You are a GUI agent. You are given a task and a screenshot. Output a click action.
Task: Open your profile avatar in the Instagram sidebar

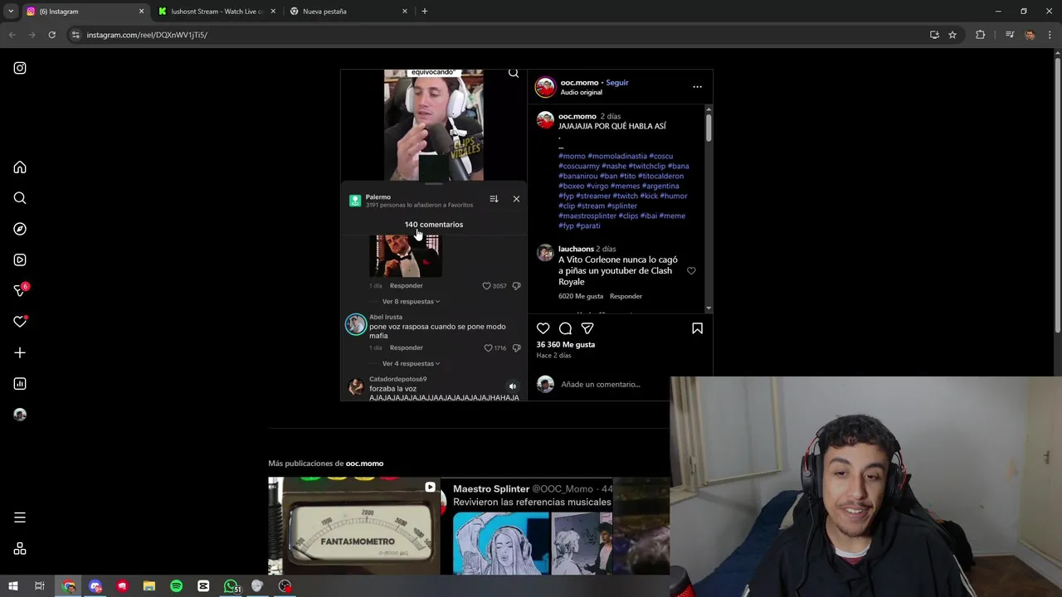pyautogui.click(x=20, y=415)
